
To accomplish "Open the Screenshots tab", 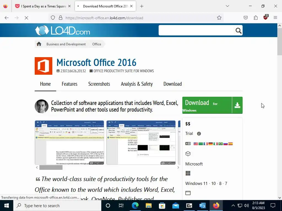I will [99, 84].
